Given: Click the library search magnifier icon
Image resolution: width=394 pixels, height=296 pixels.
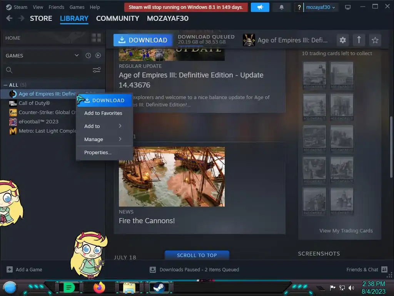Looking at the screenshot, I should click(x=9, y=70).
